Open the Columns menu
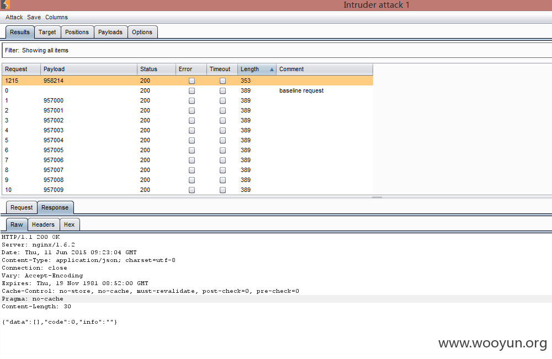Screen dimensions: 552x359 pos(56,17)
